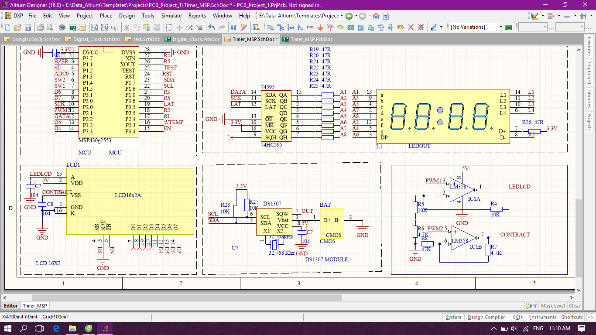Pick the GND power port tool
The width and height of the screenshot is (596, 335).
(x=320, y=27)
